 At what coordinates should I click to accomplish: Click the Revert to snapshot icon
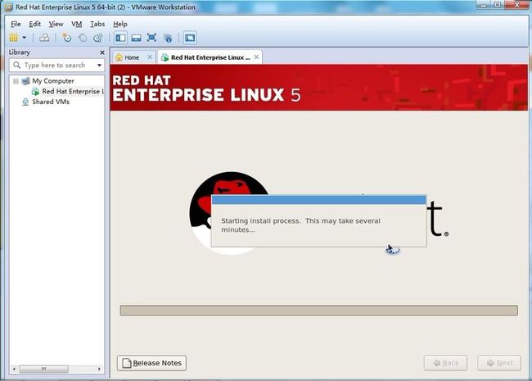pos(83,38)
